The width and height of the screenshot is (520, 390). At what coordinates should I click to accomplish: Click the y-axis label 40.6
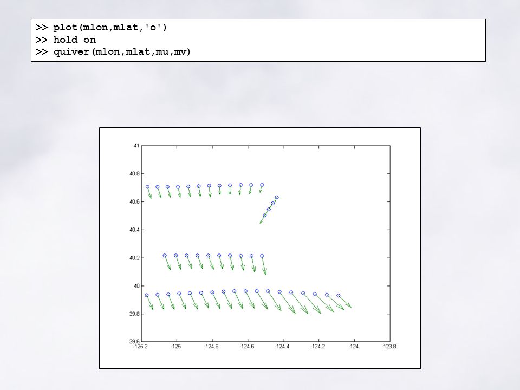tap(135, 201)
